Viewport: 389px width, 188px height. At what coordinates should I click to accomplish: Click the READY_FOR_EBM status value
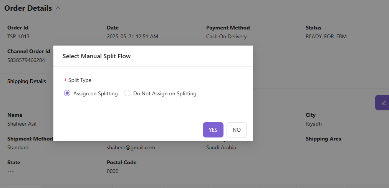tap(326, 37)
